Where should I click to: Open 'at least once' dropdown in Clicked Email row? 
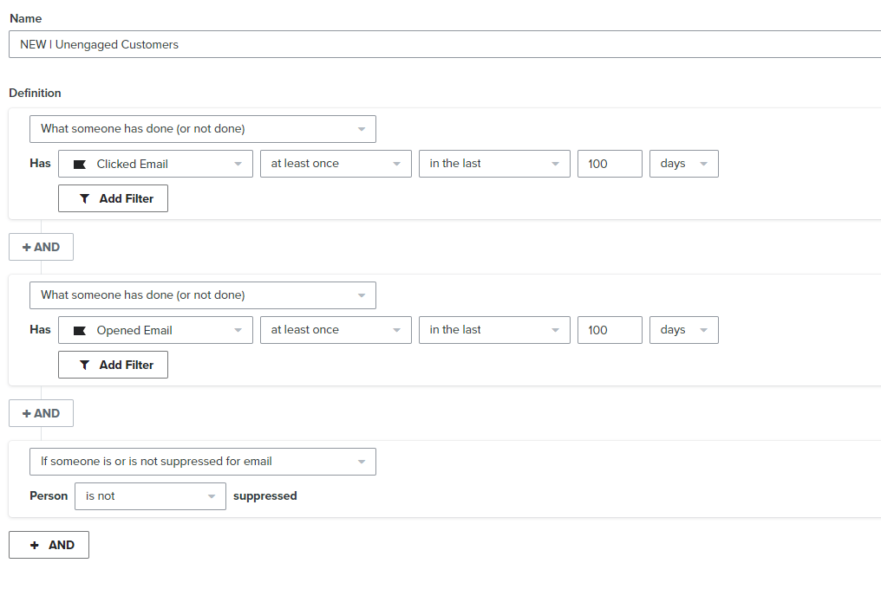click(336, 164)
